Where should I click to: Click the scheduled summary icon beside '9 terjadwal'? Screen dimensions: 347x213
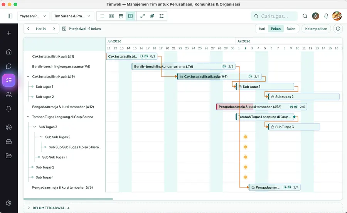click(x=64, y=29)
